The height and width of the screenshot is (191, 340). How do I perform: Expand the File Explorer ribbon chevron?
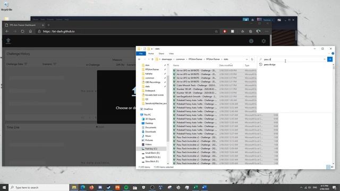[x=329, y=54]
